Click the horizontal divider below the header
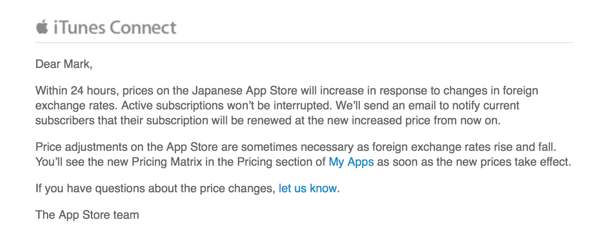 click(304, 43)
